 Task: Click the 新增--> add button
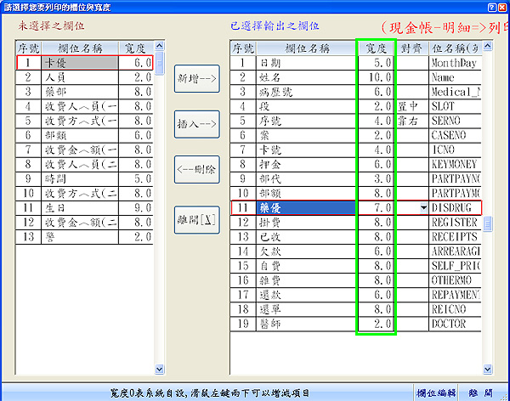(x=197, y=77)
